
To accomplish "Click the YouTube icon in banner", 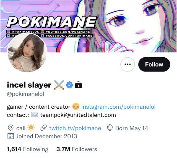I will pos(42,32).
